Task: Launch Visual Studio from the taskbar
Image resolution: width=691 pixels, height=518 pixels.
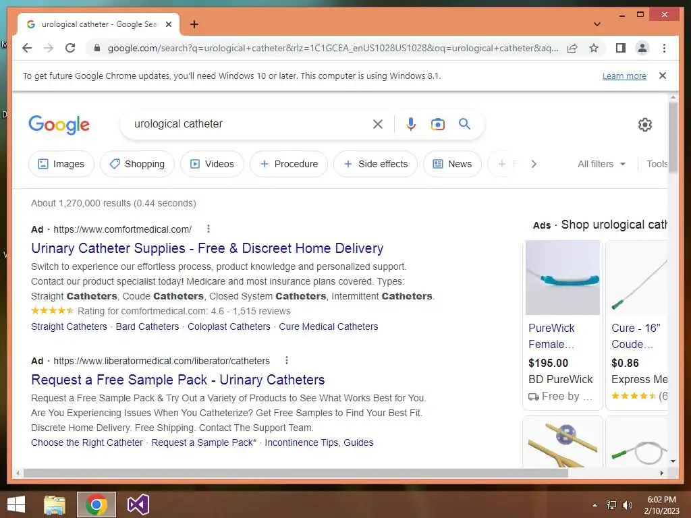Action: [x=138, y=505]
